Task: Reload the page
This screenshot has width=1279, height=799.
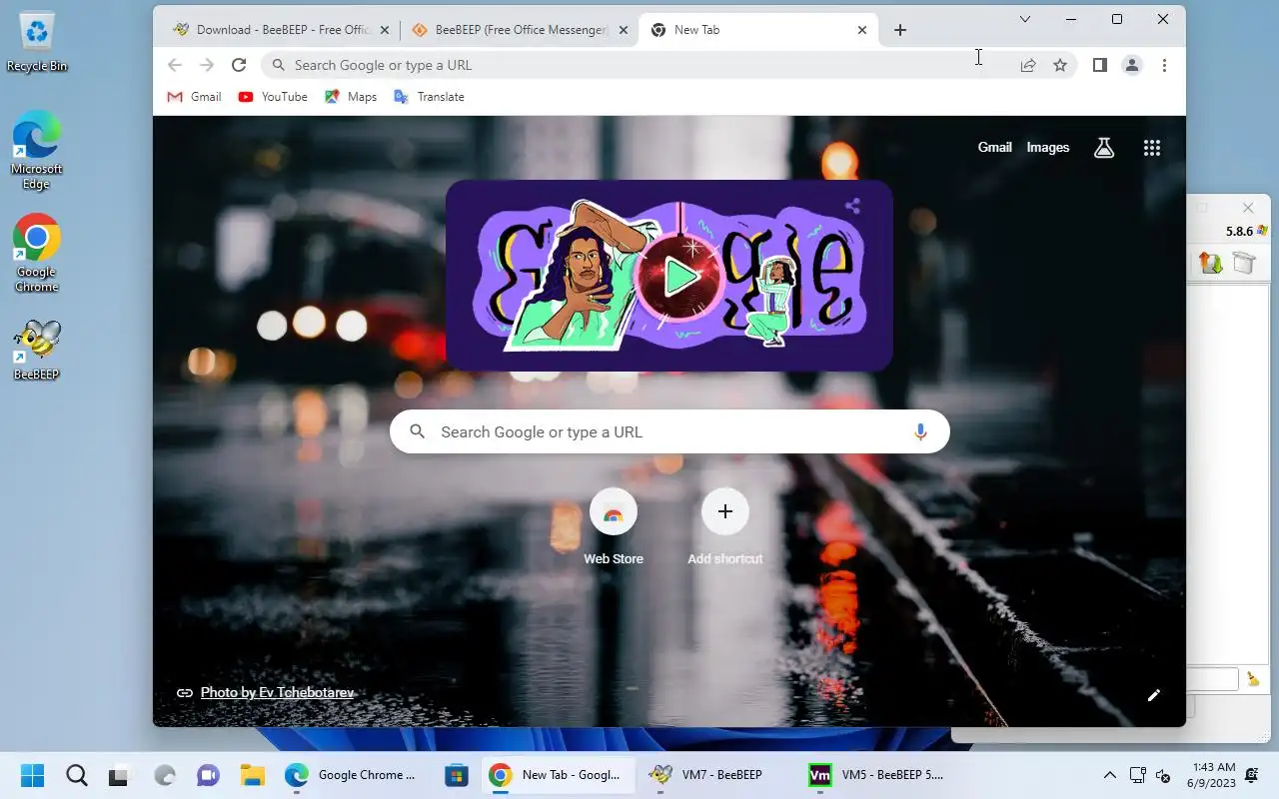Action: (x=239, y=65)
